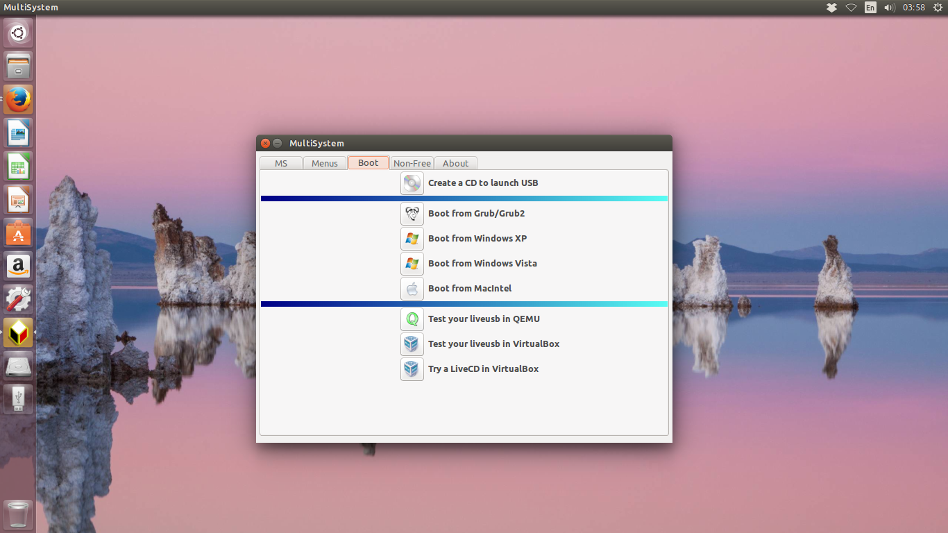
Task: Select Test your liveusb in QEMU
Action: point(484,319)
